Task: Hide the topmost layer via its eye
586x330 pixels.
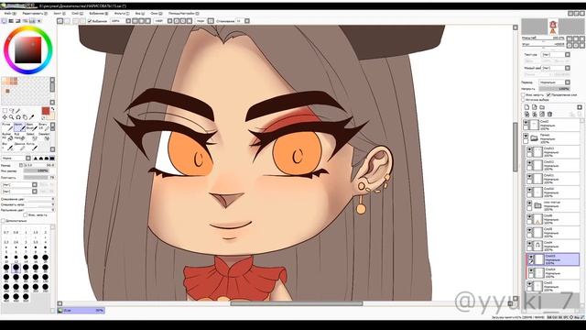Action: click(526, 122)
